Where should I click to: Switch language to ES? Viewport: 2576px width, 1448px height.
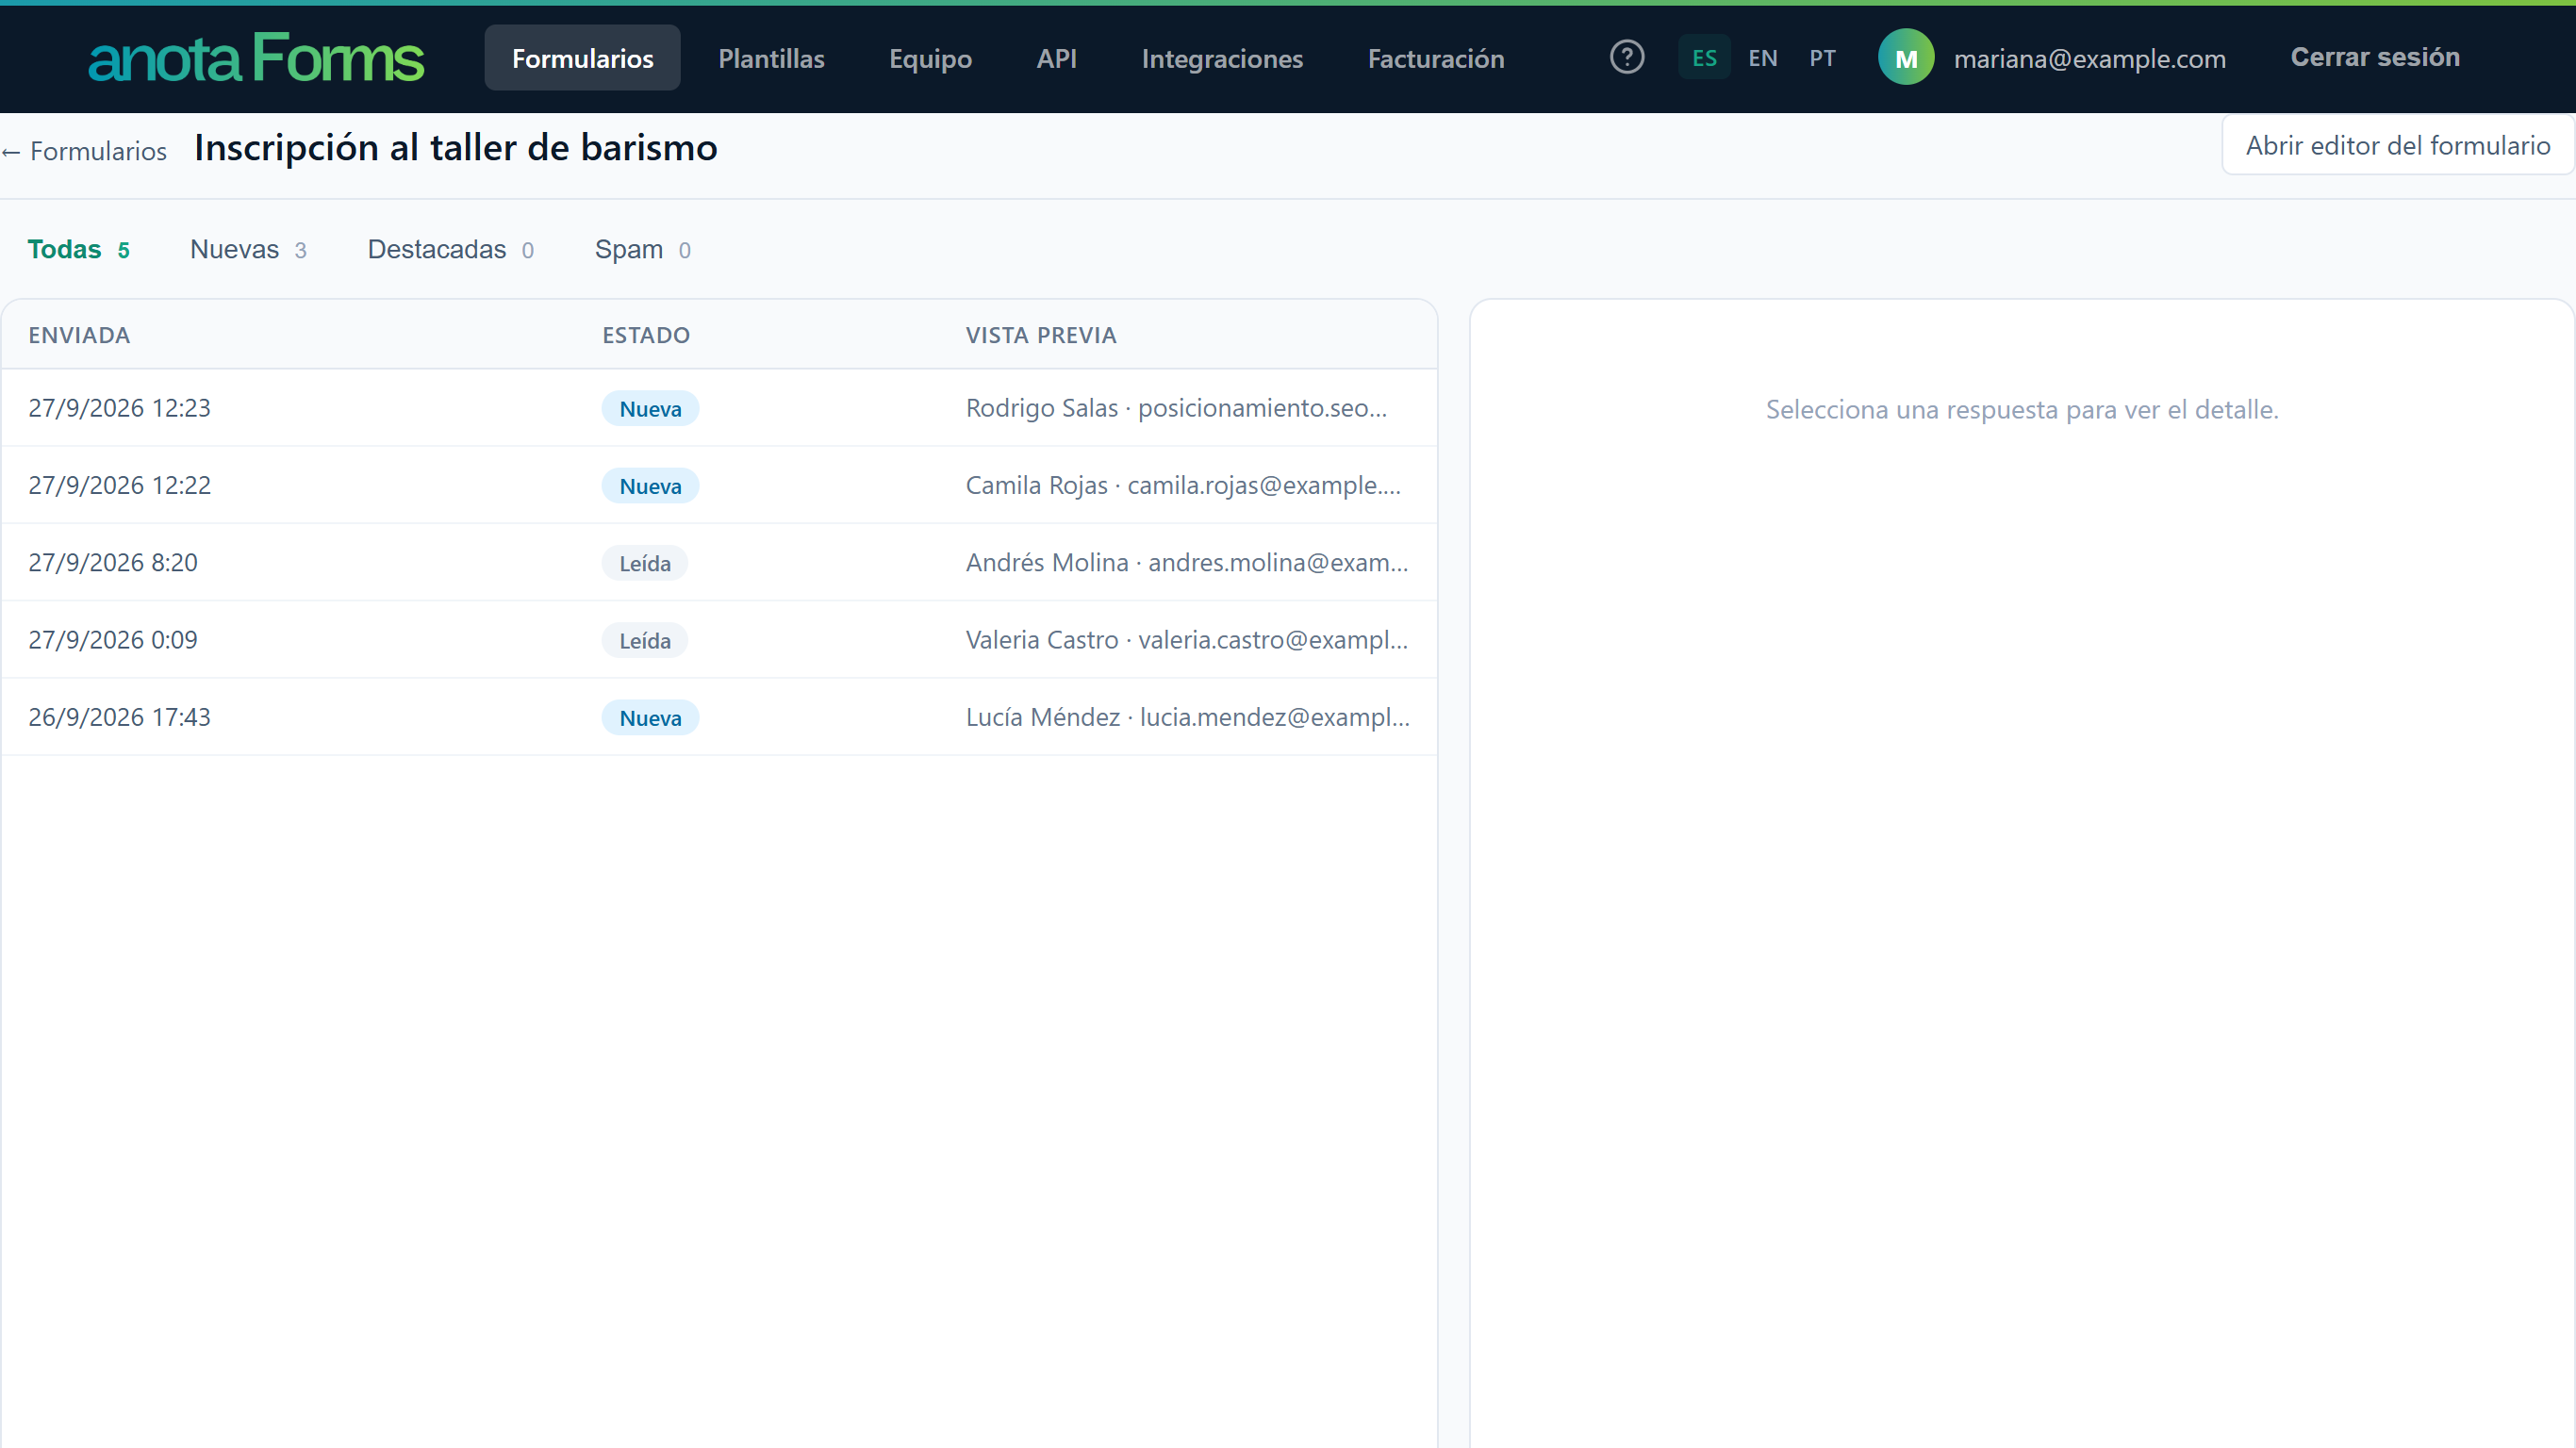point(1704,58)
